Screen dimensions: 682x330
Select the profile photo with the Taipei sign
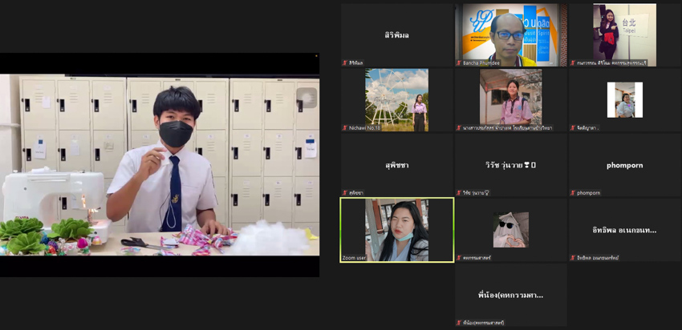coord(624,34)
